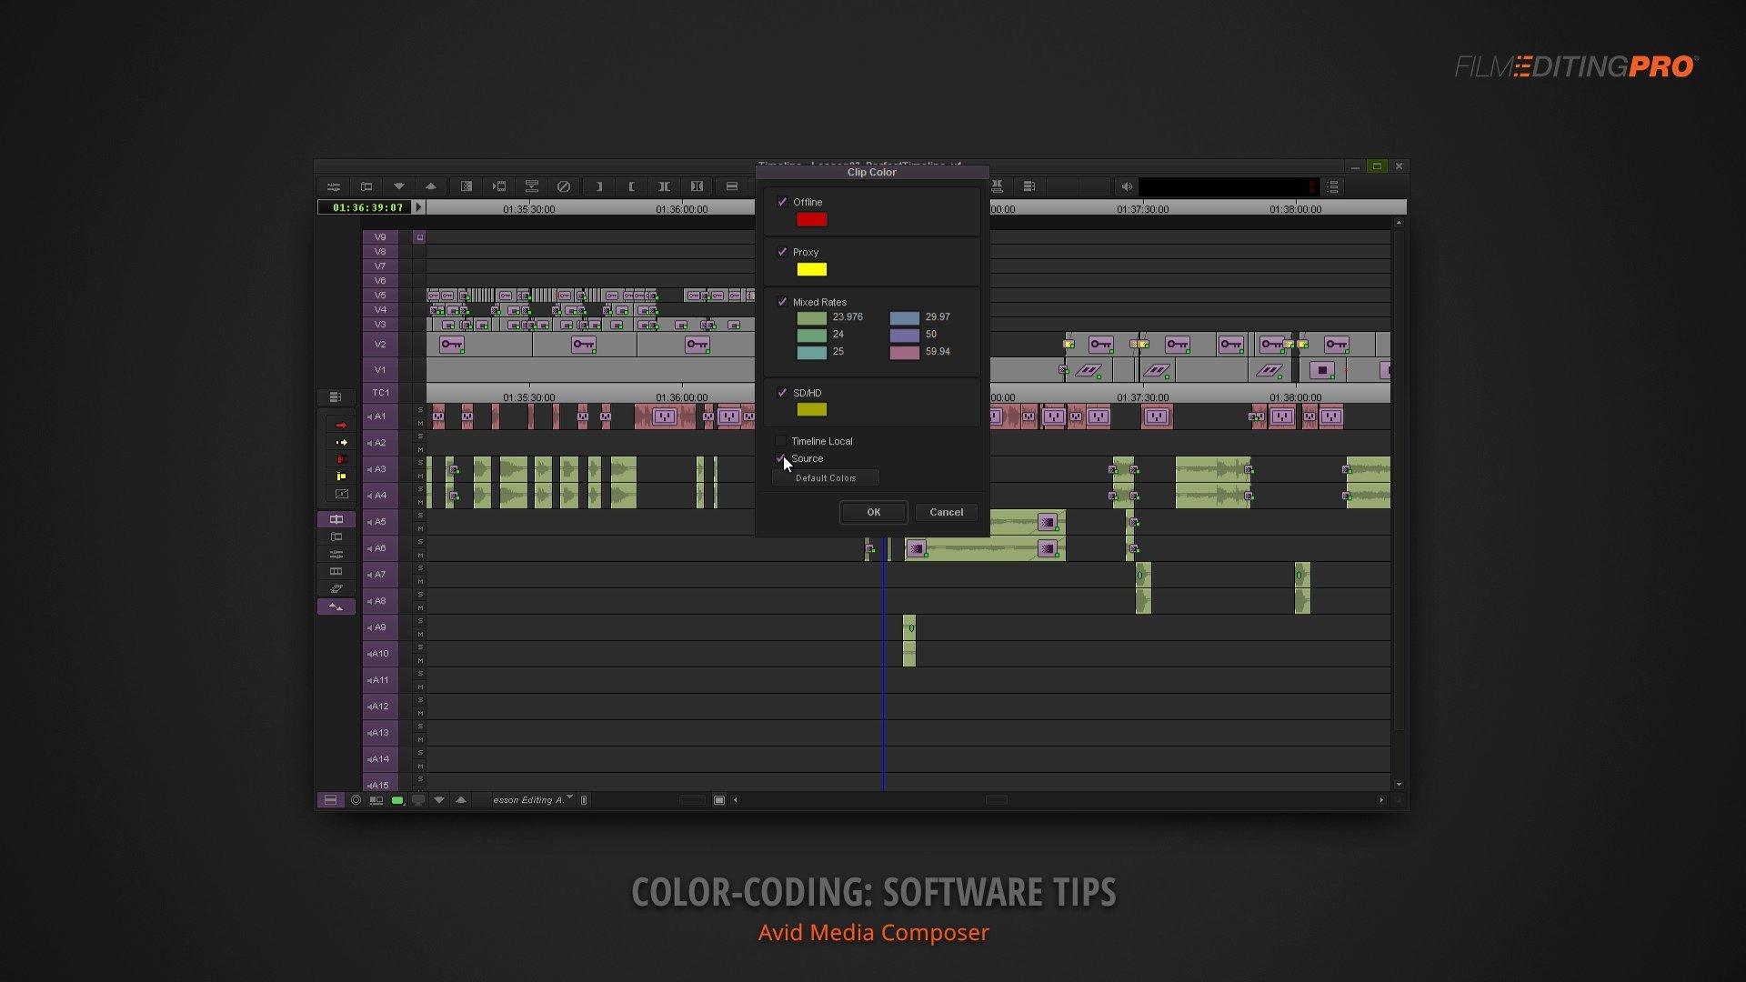Enter Trim Mode using the sidebar icon
The image size is (1746, 982).
tap(336, 519)
